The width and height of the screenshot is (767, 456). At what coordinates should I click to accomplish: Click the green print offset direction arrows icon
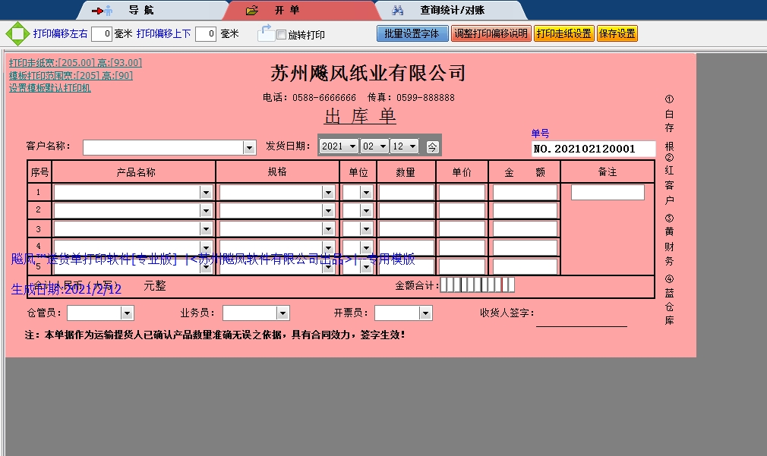(x=17, y=34)
